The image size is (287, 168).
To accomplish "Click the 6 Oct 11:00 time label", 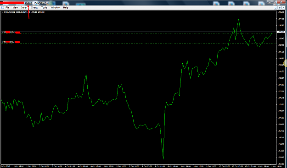I will pyautogui.click(x=160, y=166).
